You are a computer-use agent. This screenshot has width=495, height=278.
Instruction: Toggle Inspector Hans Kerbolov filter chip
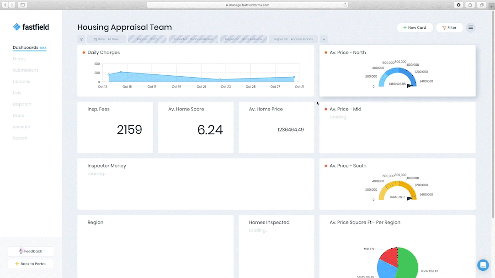click(x=244, y=39)
